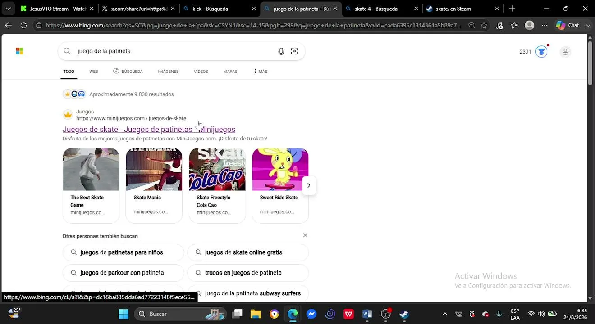Click the microphone icon in the system tray
This screenshot has height=324, width=595.
(499, 314)
